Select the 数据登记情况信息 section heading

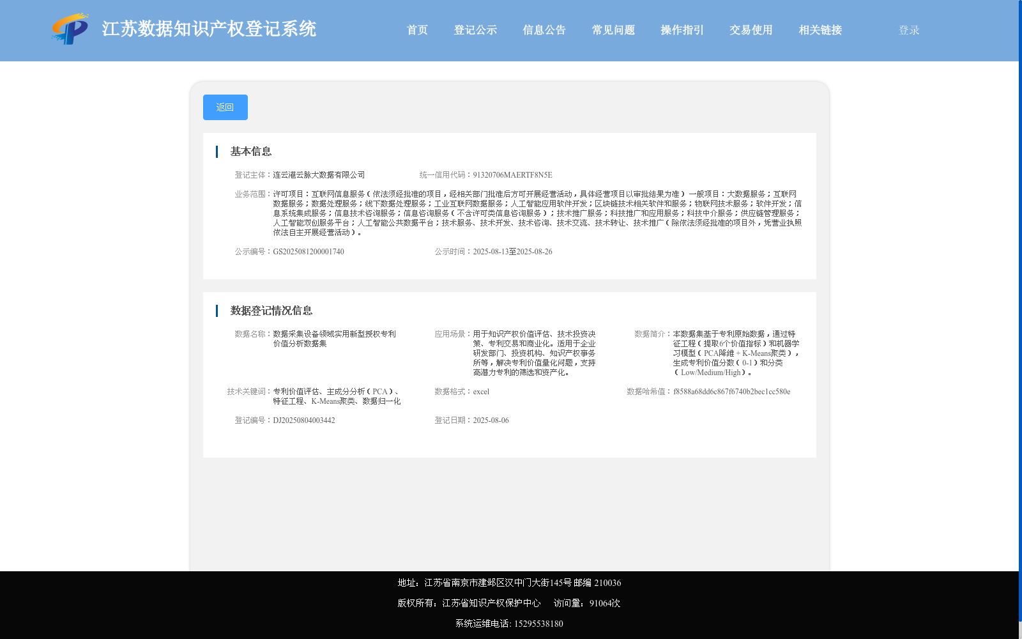(x=271, y=311)
